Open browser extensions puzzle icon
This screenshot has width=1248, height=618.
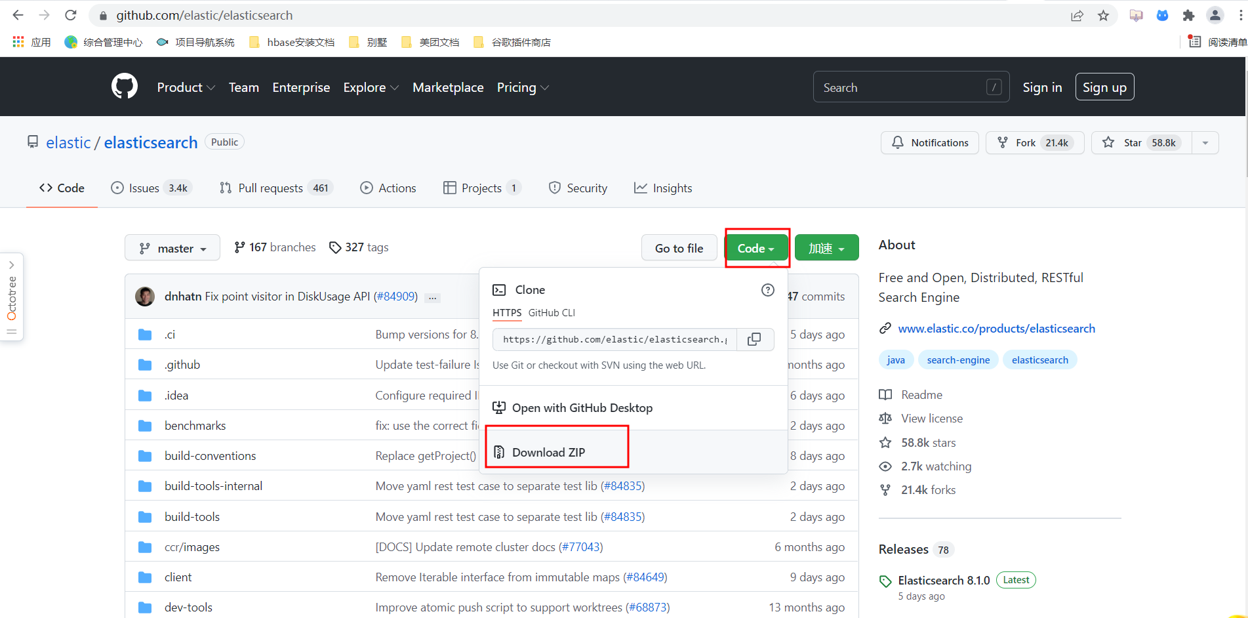1188,16
